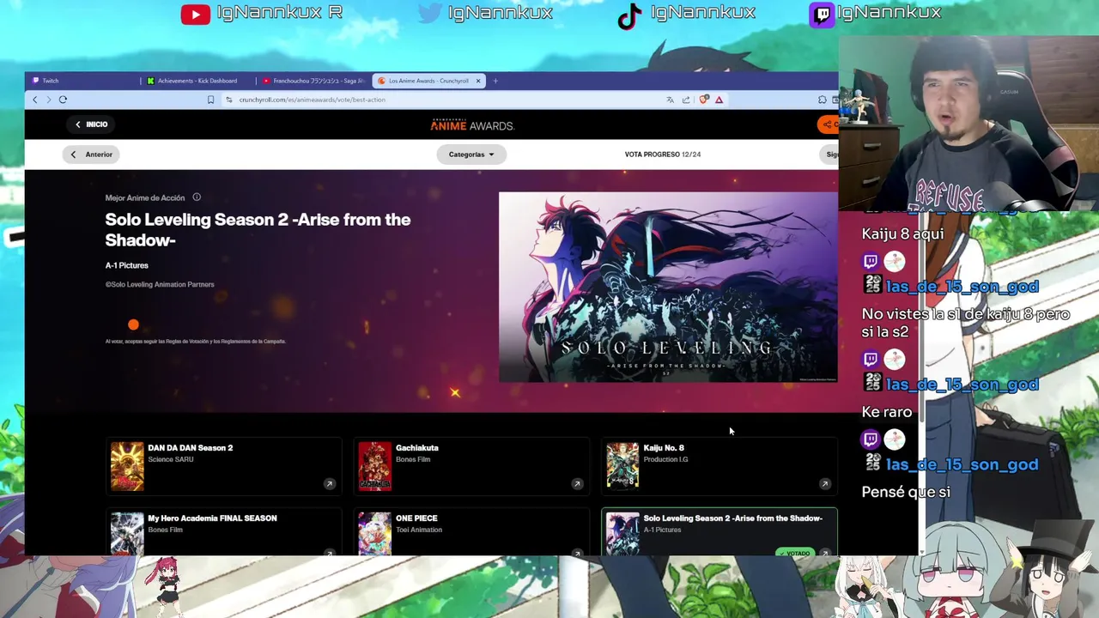Click the Anime Awards logo
This screenshot has height=618, width=1099.
(x=472, y=125)
